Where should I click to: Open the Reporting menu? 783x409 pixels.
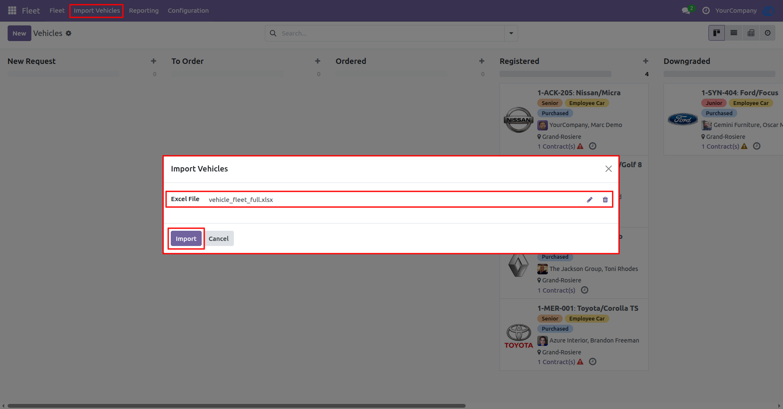click(144, 11)
